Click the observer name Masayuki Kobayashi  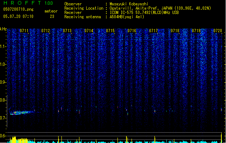tap(129, 4)
